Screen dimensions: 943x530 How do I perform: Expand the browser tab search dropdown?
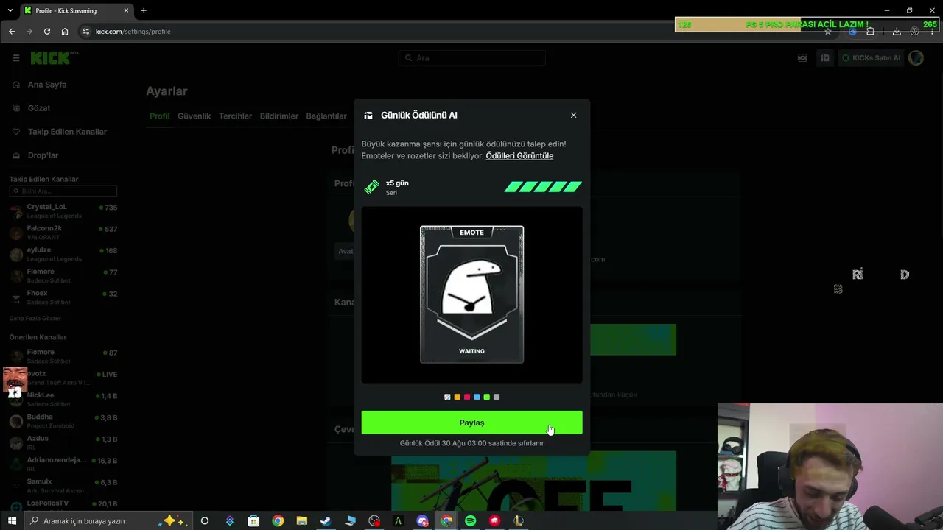click(x=10, y=10)
